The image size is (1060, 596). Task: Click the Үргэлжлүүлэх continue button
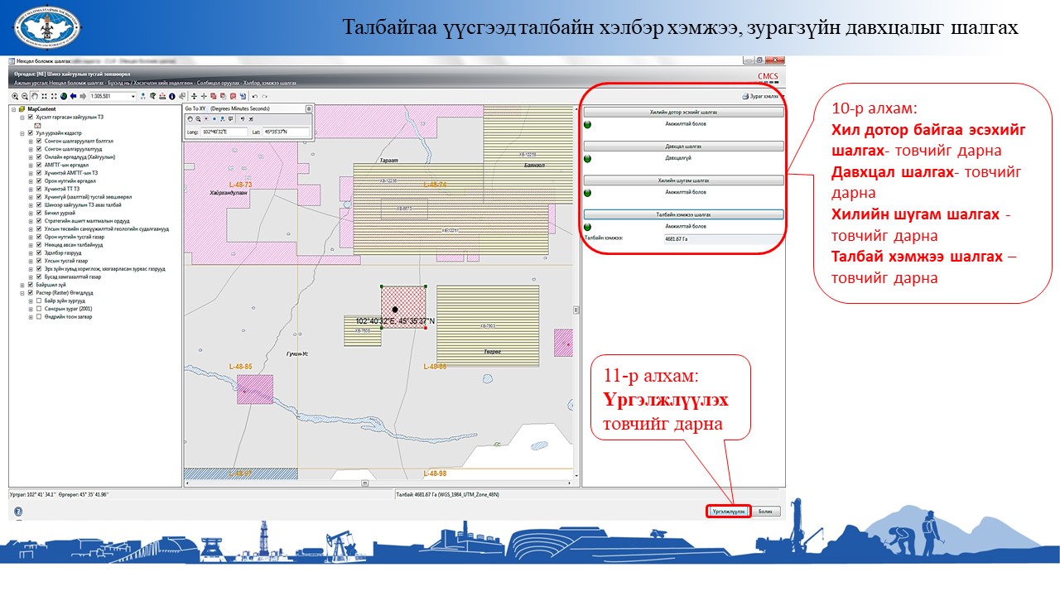729,512
